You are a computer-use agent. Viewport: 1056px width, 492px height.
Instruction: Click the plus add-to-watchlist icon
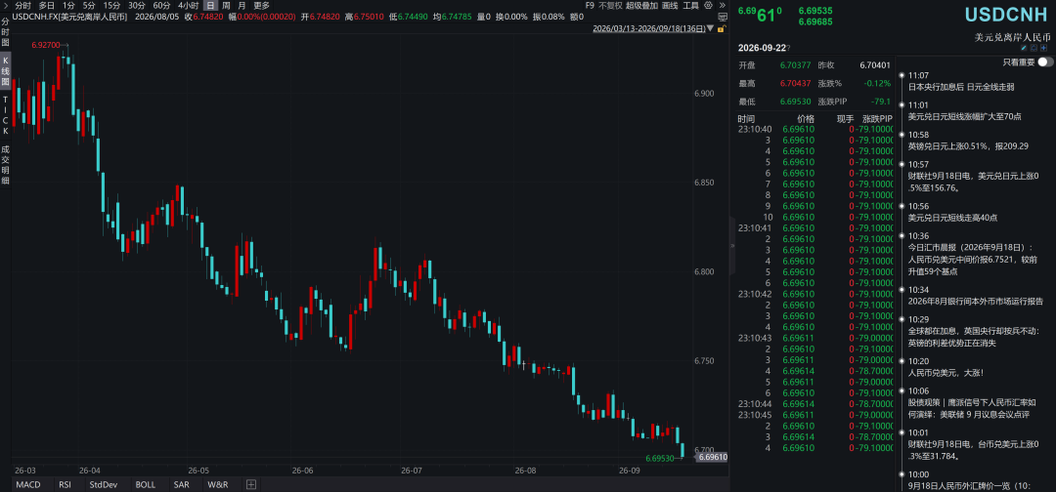click(x=1044, y=48)
